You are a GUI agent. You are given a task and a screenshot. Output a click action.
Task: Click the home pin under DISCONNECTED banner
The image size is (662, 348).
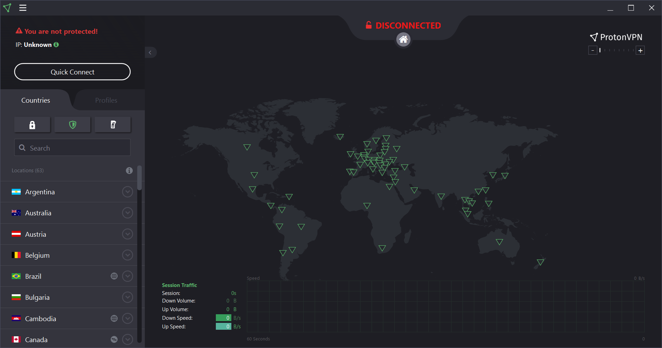click(x=403, y=40)
